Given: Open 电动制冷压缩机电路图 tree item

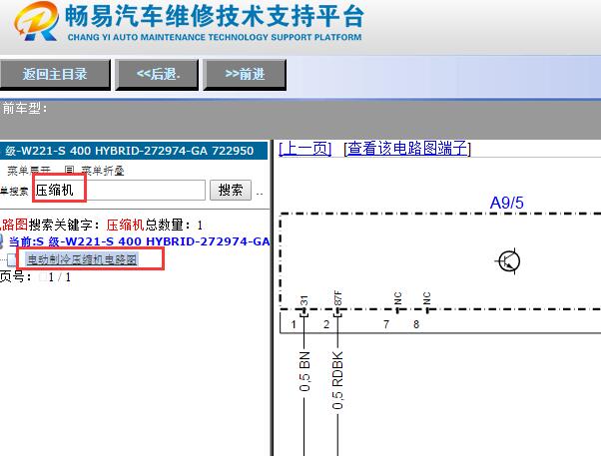Looking at the screenshot, I should coord(82,259).
